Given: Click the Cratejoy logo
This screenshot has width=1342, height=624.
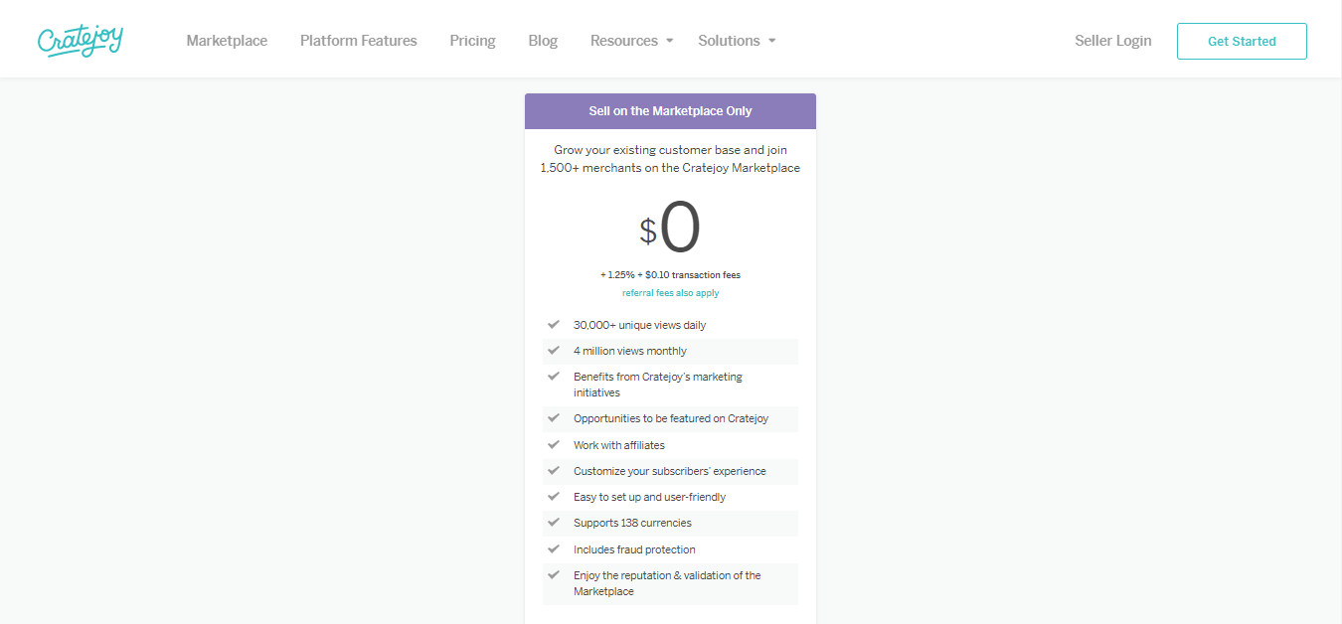Looking at the screenshot, I should tap(80, 40).
